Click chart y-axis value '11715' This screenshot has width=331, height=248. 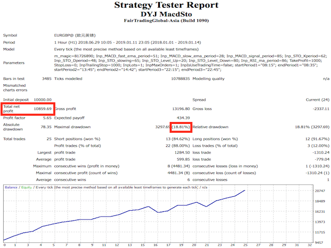tap(320, 232)
